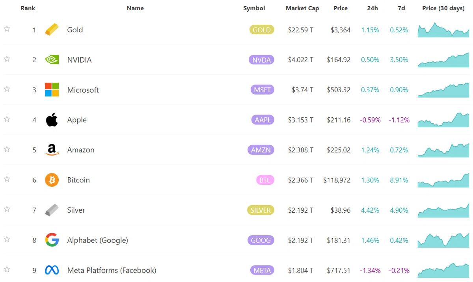The height and width of the screenshot is (282, 473).
Task: Star Gold as a favorite
Action: (x=7, y=29)
